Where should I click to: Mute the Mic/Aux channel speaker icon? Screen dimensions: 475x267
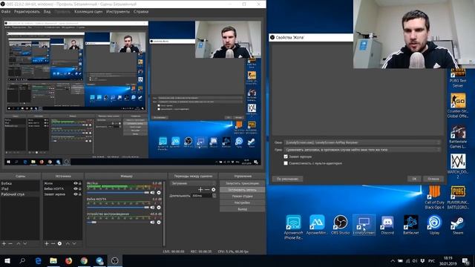click(x=152, y=193)
